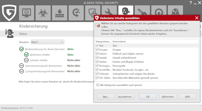Click the Abbrechen button
Screen dimensions: 202x111
pyautogui.click(x=168, y=97)
